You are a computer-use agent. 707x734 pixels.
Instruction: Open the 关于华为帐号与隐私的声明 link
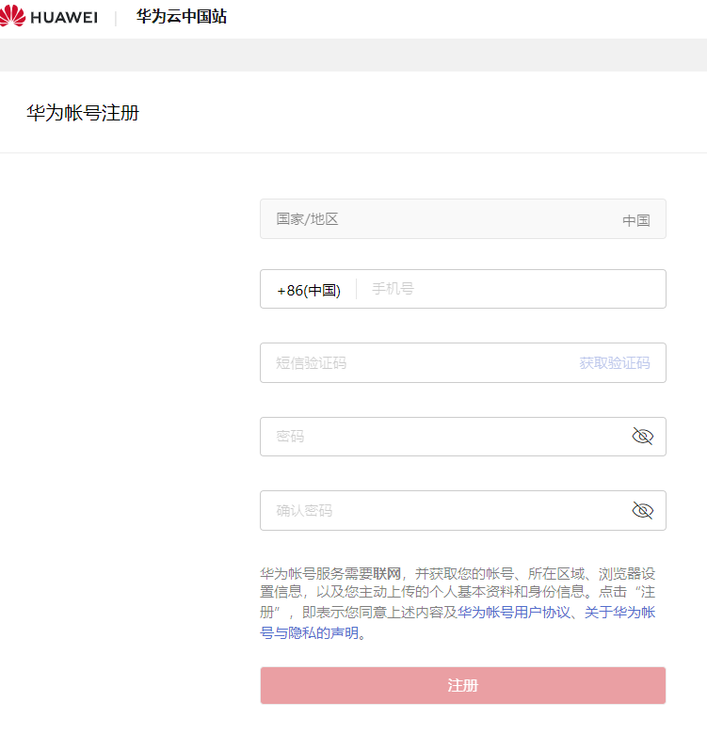pos(619,613)
